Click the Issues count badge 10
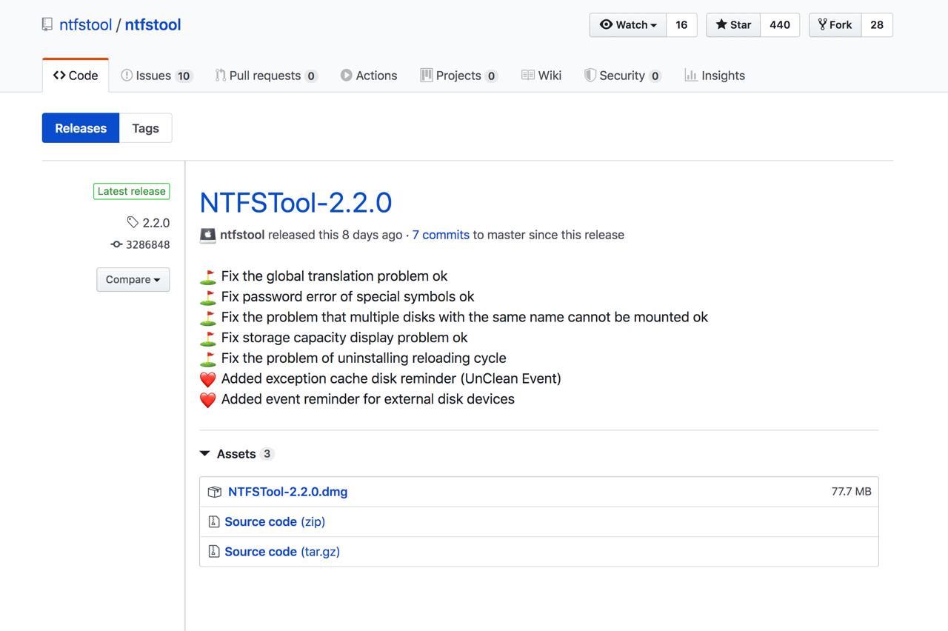948x631 pixels. pyautogui.click(x=184, y=76)
